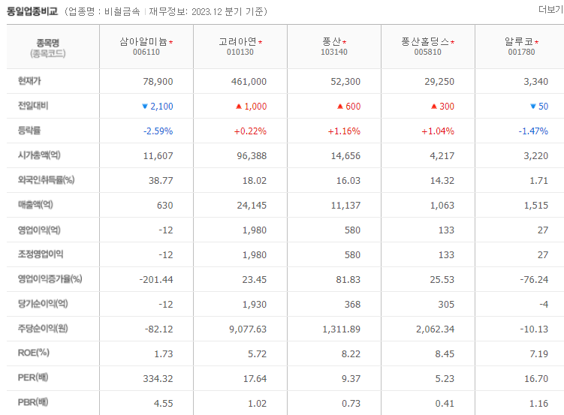Click ROE value 8.45

[445, 354]
